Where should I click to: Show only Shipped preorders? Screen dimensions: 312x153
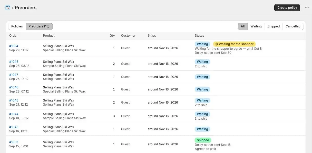[274, 26]
